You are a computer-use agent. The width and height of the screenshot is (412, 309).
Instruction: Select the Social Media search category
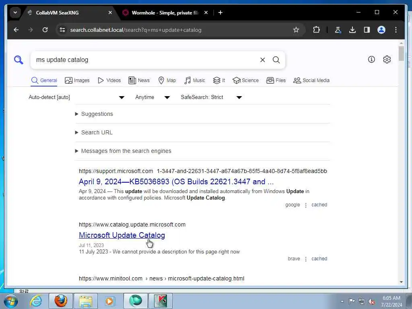pyautogui.click(x=311, y=80)
